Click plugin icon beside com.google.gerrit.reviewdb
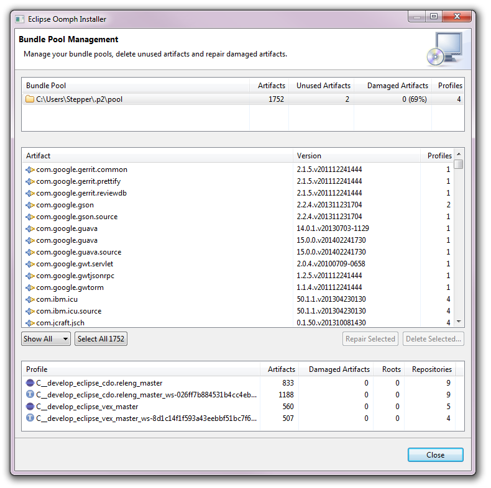 click(30, 193)
